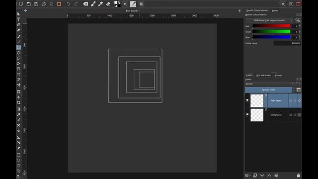The image size is (318, 179).
Task: Open the foreground/background colour swatch
Action: 117,4
